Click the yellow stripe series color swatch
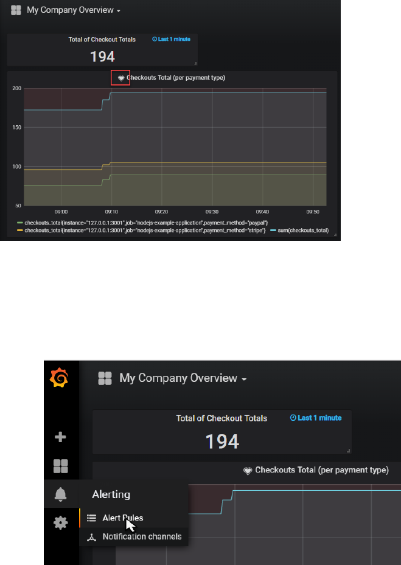 (x=20, y=231)
